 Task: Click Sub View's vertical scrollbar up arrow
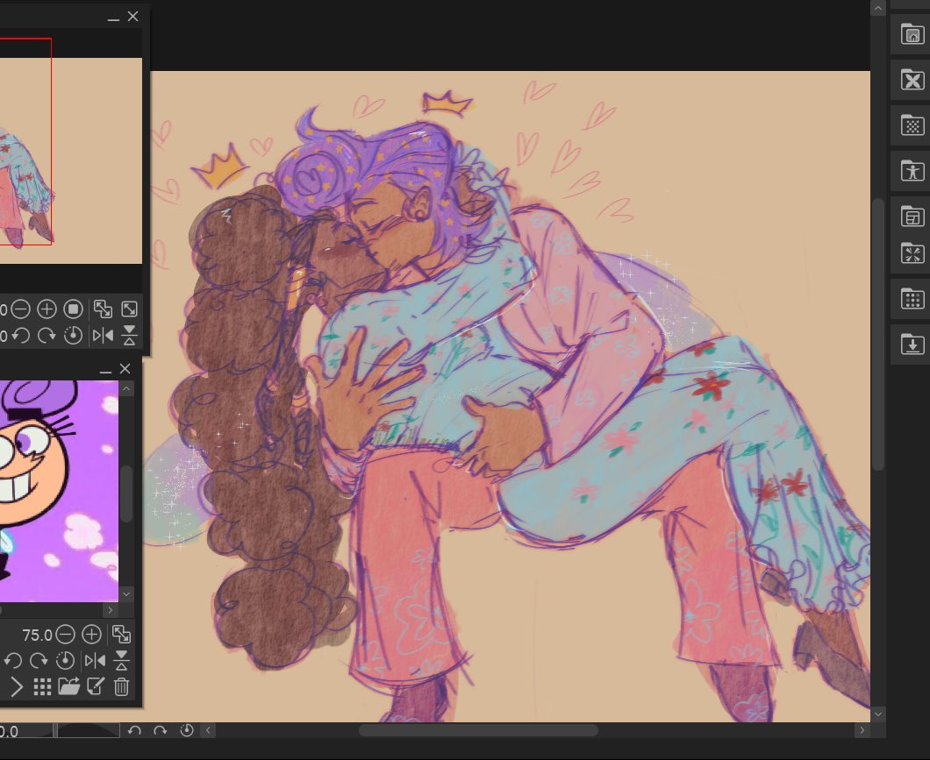click(x=126, y=389)
